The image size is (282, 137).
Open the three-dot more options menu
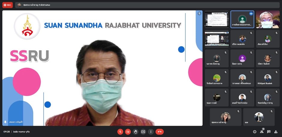(151, 132)
